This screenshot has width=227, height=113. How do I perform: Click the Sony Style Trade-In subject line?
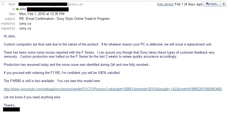[x=64, y=19]
